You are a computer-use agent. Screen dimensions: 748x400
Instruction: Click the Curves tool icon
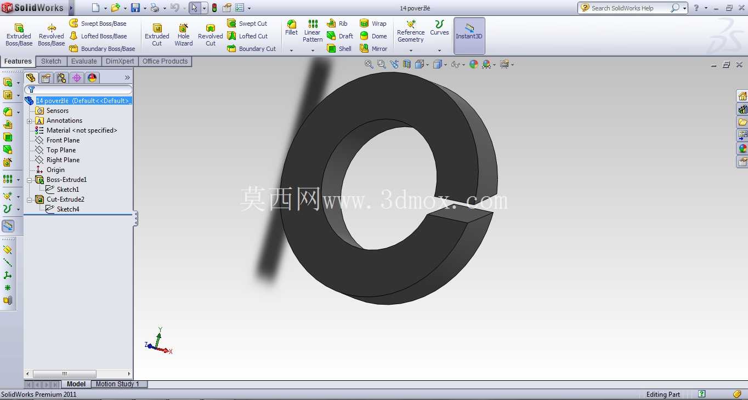pos(439,25)
